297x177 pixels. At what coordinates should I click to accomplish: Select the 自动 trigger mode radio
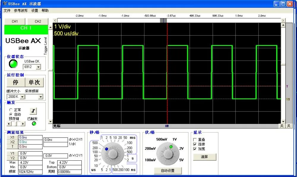pos(11,114)
